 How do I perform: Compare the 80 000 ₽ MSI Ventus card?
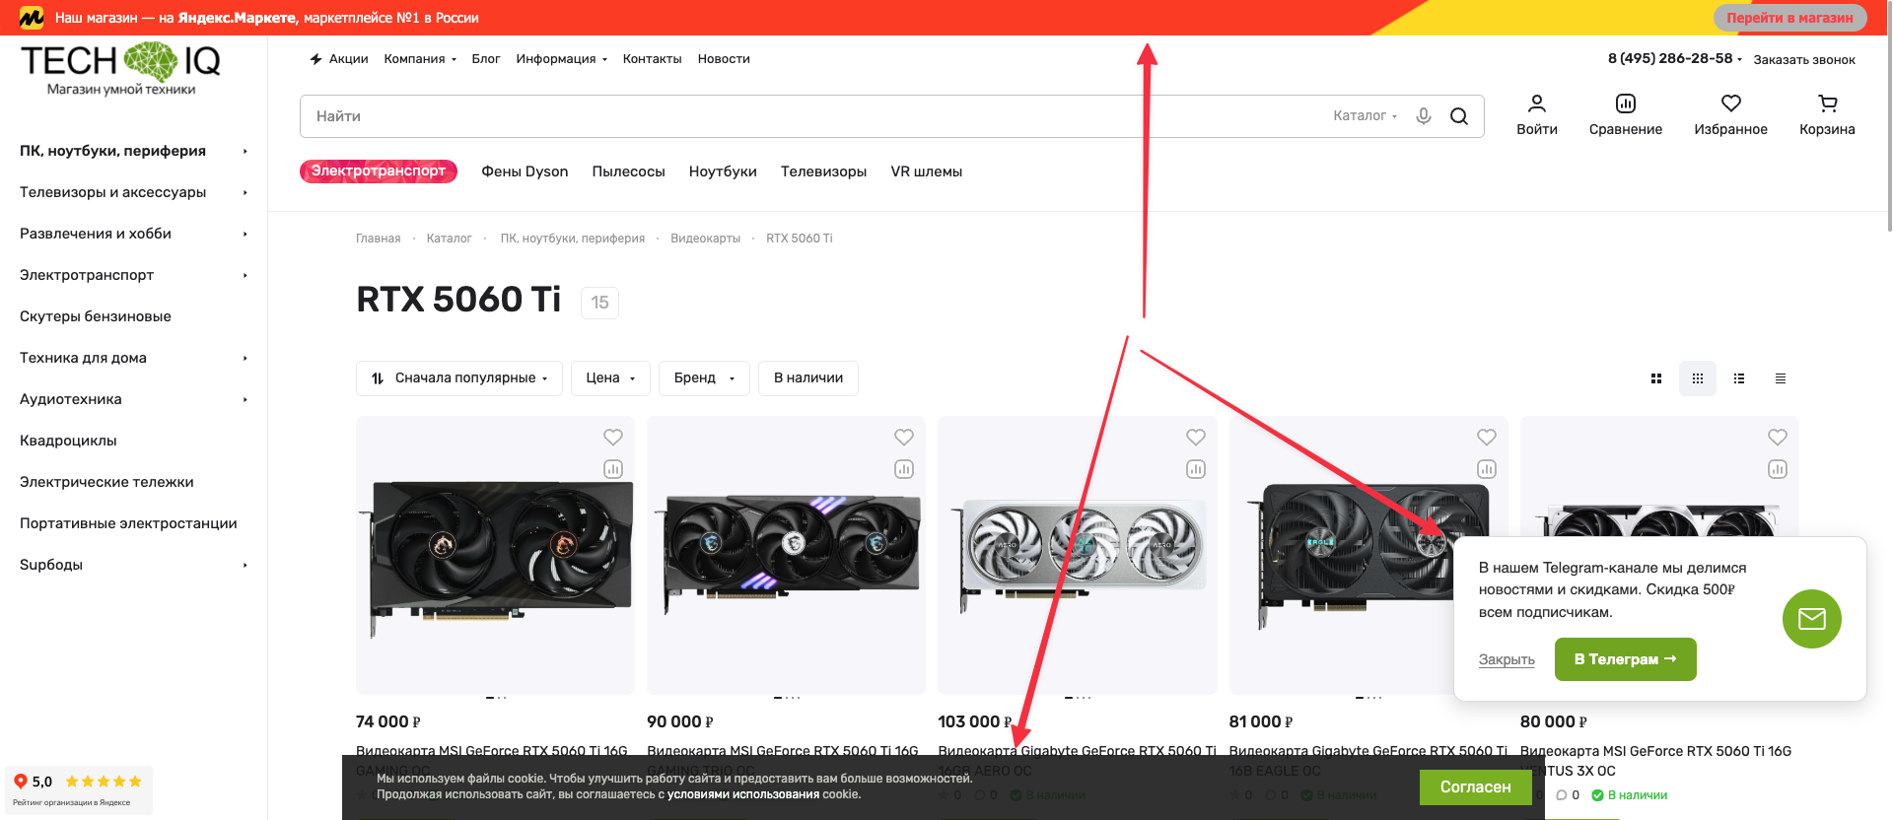click(x=1778, y=469)
